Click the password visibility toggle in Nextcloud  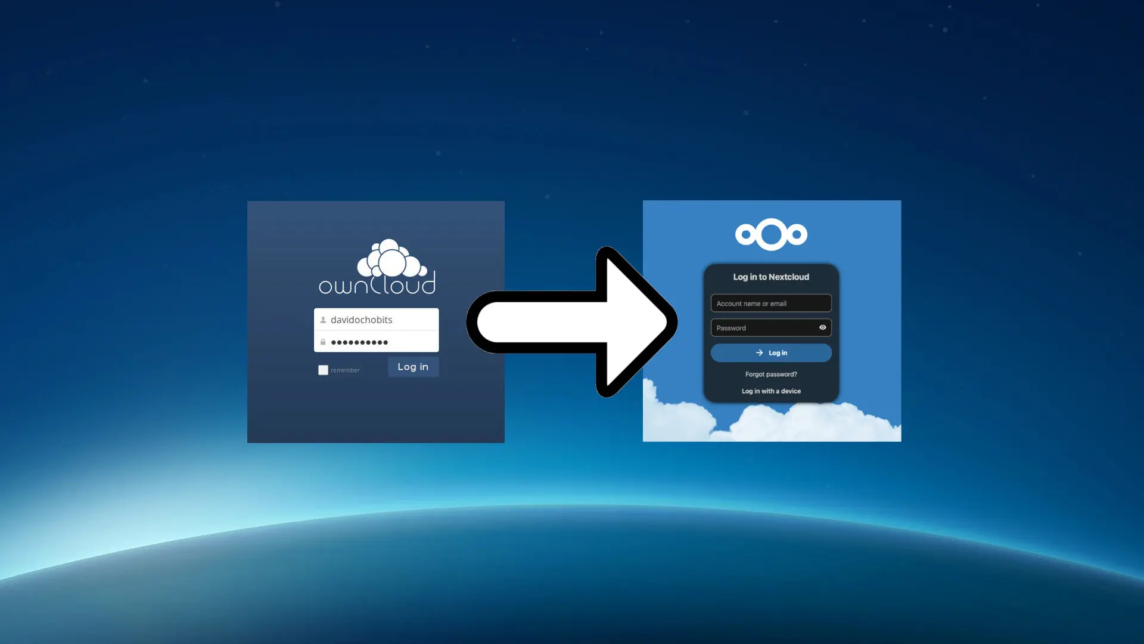(x=823, y=327)
